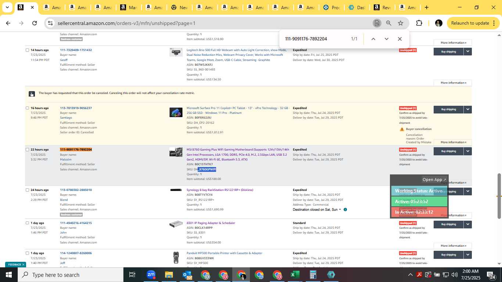502x282 pixels.
Task: Click the page vertical scrollbar thumb
Action: coord(499,195)
